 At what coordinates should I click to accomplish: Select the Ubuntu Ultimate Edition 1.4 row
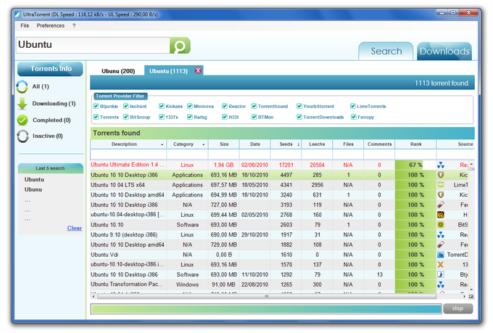click(280, 165)
